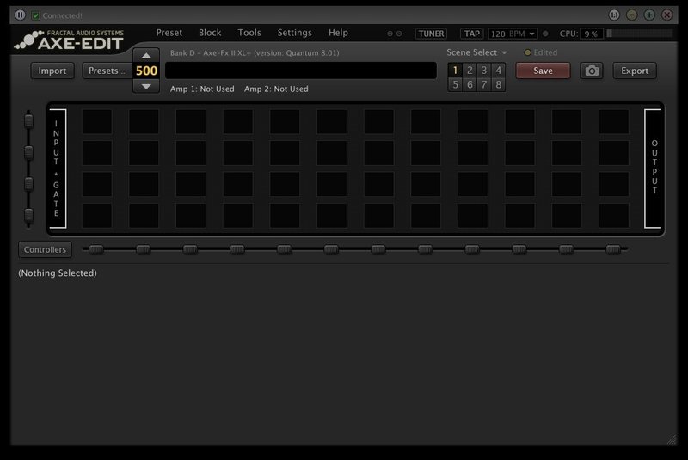
Task: Select scene 8
Action: click(x=499, y=84)
